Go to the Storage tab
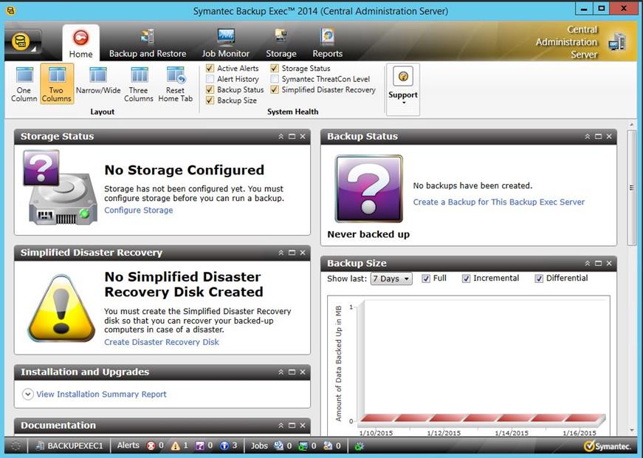The width and height of the screenshot is (643, 458). coord(281,43)
